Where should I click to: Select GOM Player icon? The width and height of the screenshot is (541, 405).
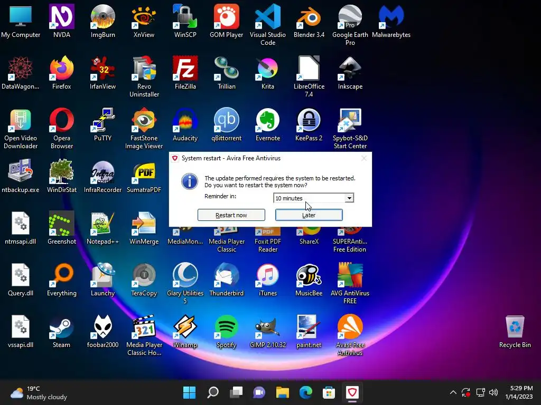tap(226, 21)
